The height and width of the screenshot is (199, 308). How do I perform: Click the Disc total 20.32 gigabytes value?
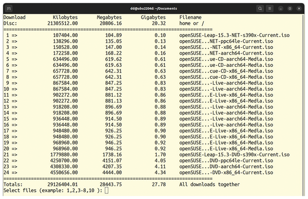click(159, 23)
